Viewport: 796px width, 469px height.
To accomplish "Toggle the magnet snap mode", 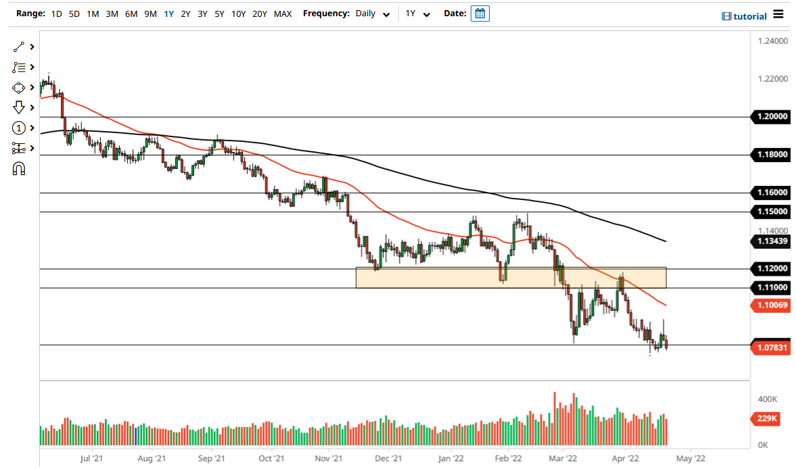I will [x=19, y=168].
